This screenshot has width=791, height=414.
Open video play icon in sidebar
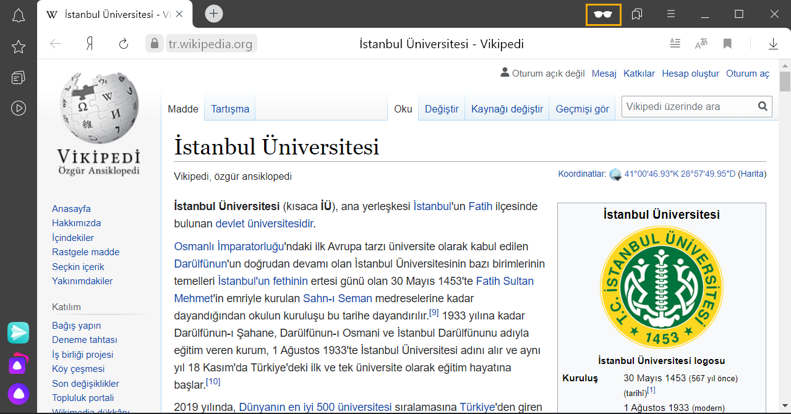point(19,108)
